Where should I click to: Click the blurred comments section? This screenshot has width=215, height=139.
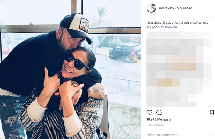click(179, 69)
